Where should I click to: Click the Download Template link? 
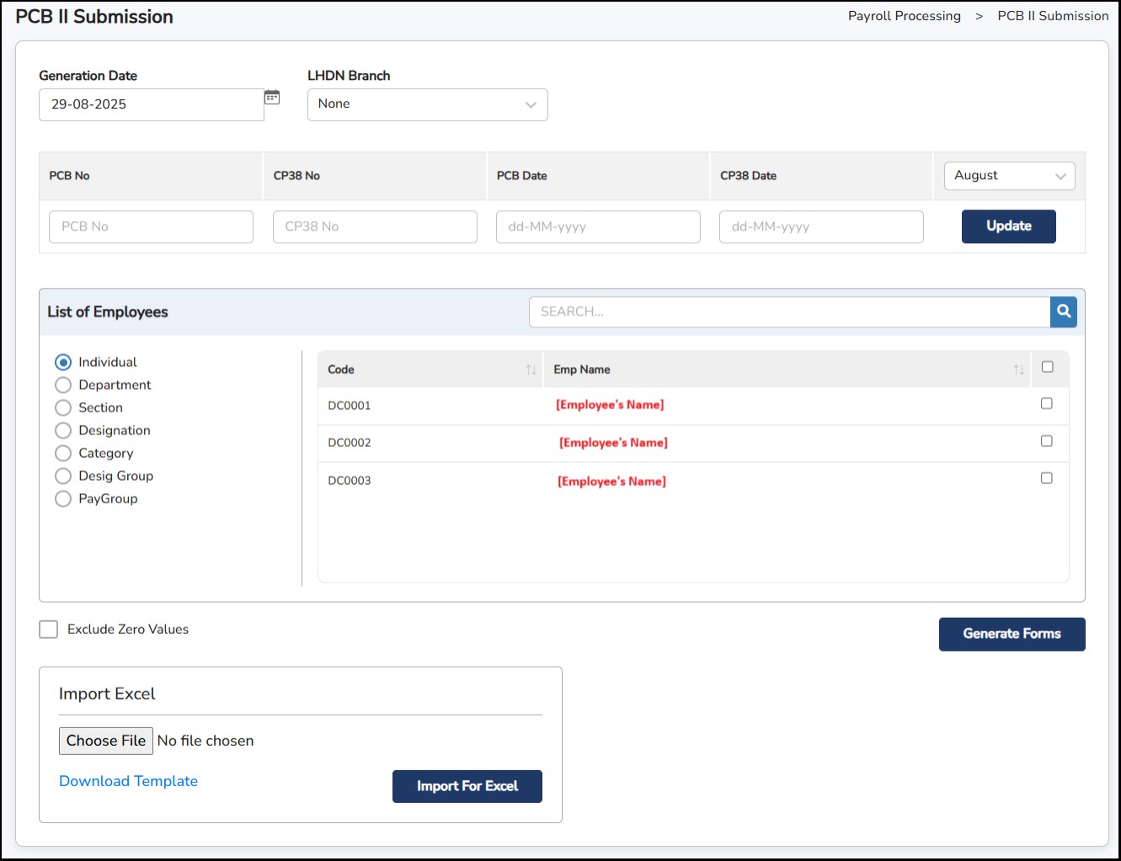128,781
